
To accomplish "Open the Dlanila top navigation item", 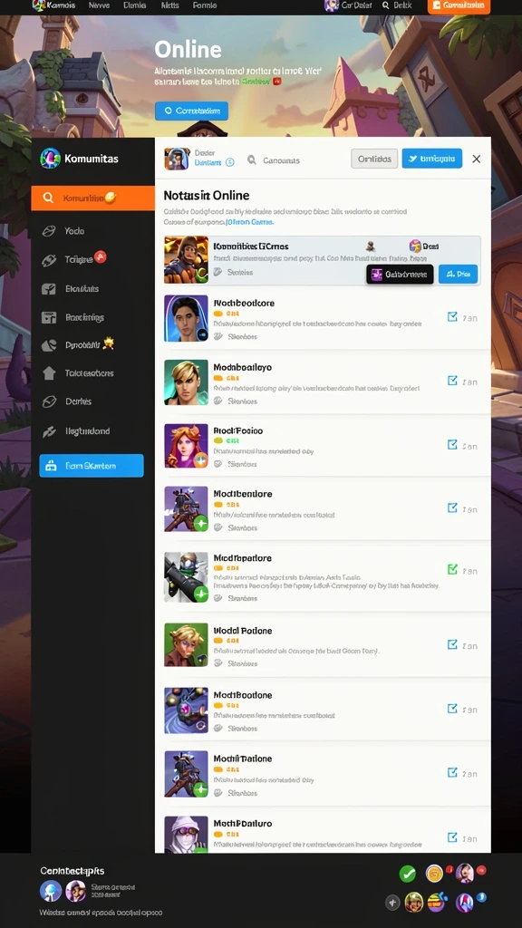I will pos(134,5).
